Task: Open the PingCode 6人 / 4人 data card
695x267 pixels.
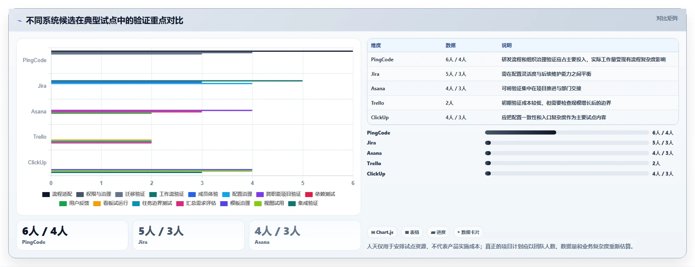Action: point(72,235)
